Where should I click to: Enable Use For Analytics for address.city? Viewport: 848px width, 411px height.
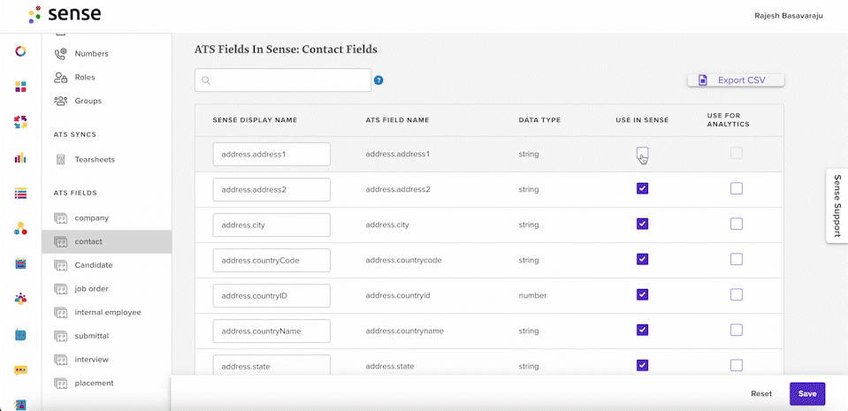click(736, 224)
